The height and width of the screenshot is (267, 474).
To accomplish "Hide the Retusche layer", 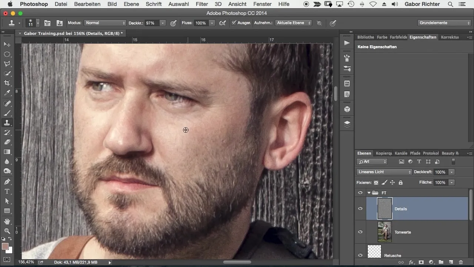I will [360, 255].
